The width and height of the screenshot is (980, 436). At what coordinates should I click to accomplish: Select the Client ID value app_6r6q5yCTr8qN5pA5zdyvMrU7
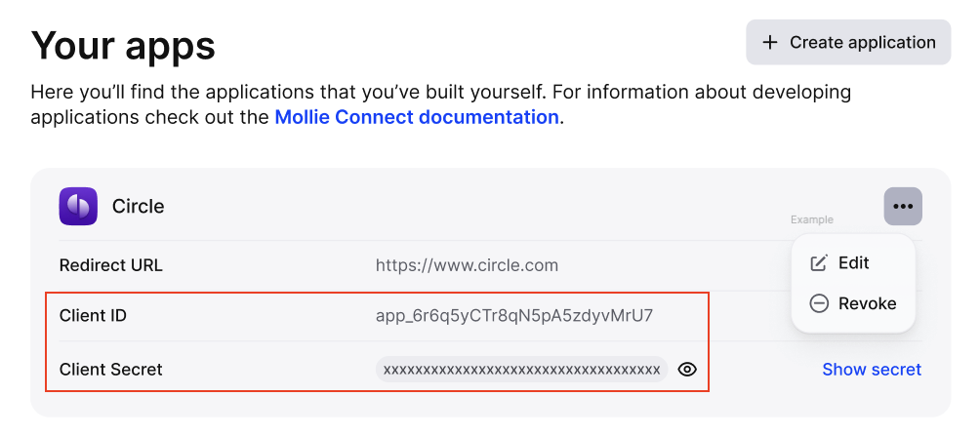pyautogui.click(x=514, y=315)
